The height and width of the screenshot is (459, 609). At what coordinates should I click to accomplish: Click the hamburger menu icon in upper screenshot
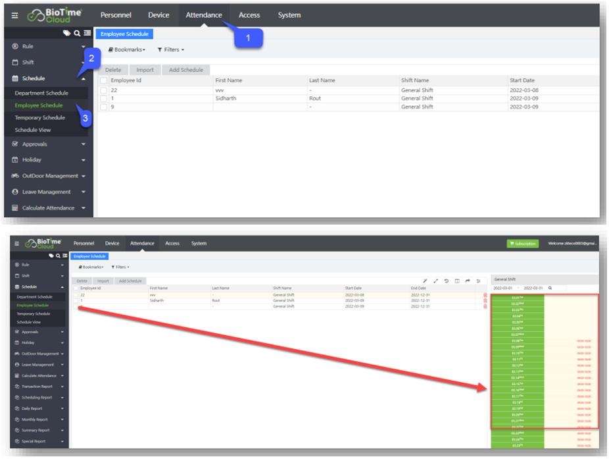[14, 15]
